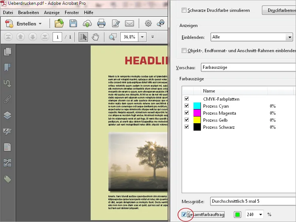Click the landscape tree photo in document
Image resolution: width=296 pixels, height=222 pixels.
[138, 161]
